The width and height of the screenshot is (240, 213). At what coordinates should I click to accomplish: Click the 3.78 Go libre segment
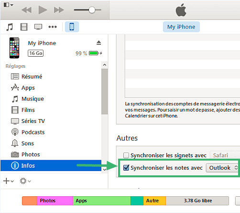pos(197,201)
